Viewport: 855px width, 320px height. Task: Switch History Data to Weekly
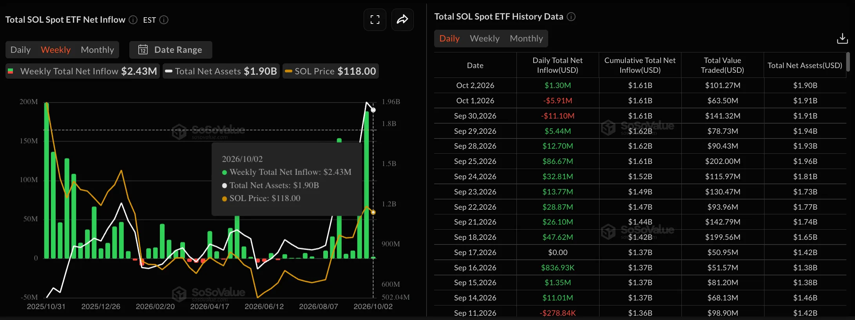pyautogui.click(x=485, y=38)
